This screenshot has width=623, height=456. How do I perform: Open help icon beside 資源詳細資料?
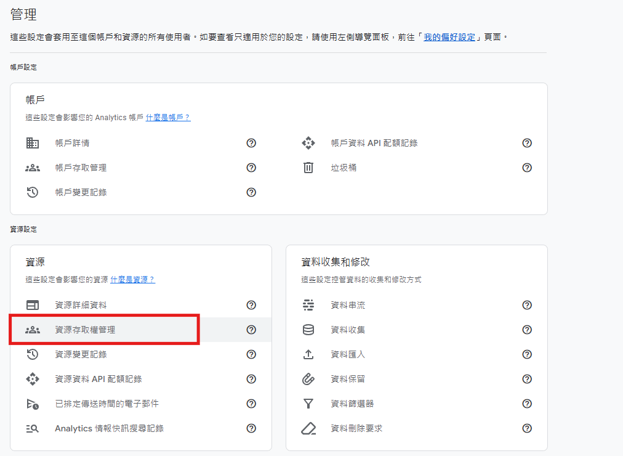[251, 305]
